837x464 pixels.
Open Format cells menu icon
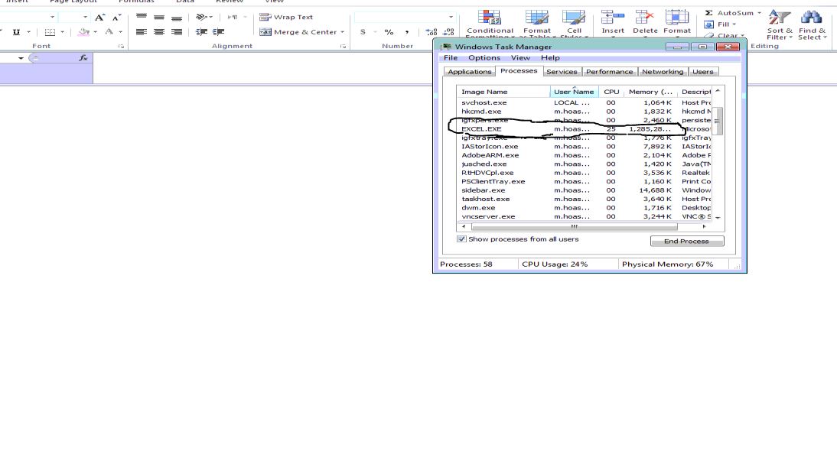pyautogui.click(x=677, y=18)
